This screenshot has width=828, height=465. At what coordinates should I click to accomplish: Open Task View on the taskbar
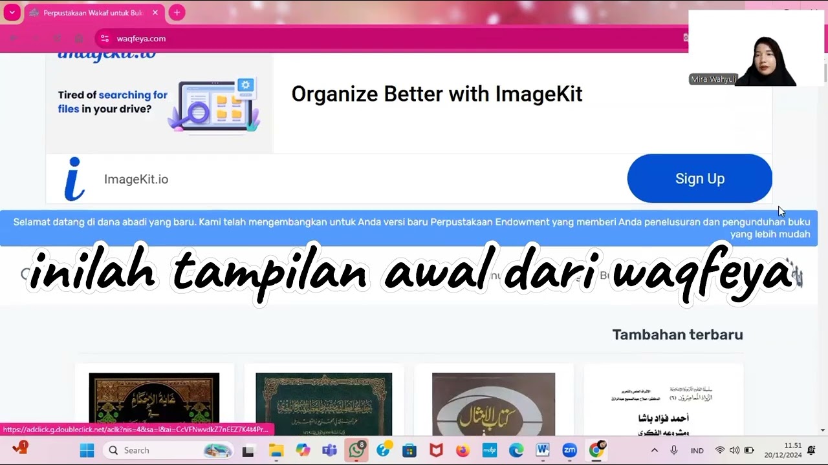pyautogui.click(x=248, y=450)
